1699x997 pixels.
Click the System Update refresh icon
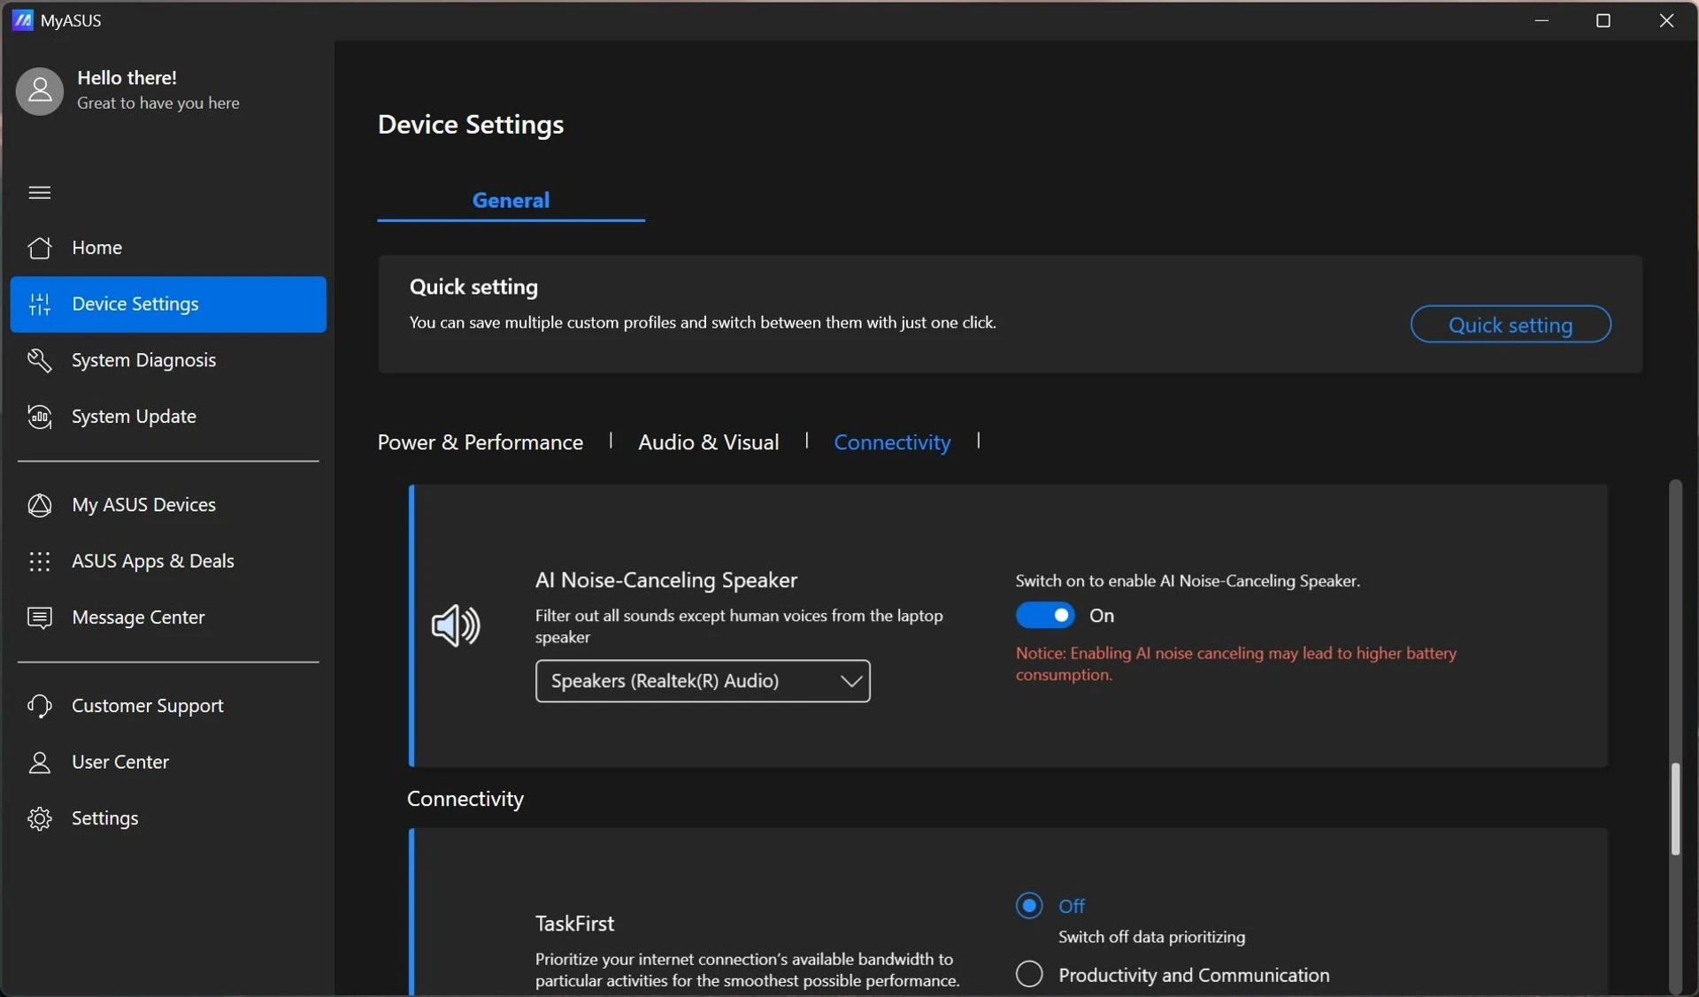tap(40, 417)
